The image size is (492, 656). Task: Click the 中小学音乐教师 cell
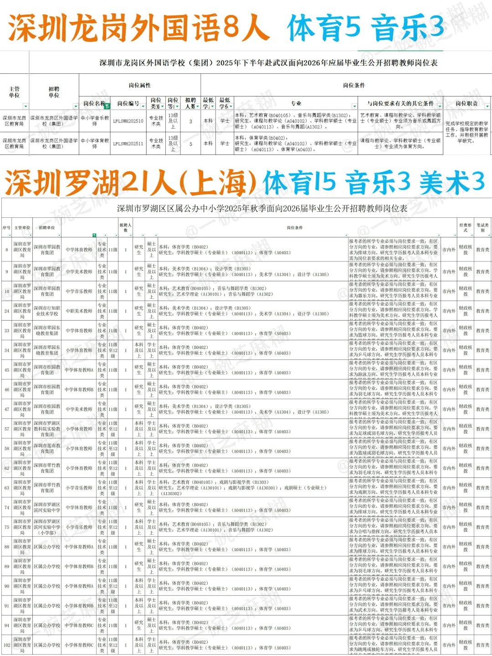click(x=95, y=121)
